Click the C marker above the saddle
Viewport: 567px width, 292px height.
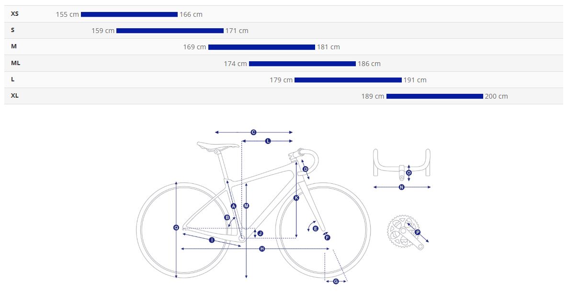(253, 132)
